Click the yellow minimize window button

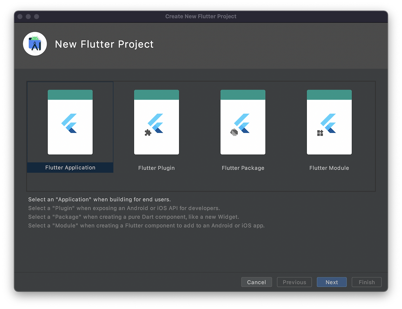28,16
